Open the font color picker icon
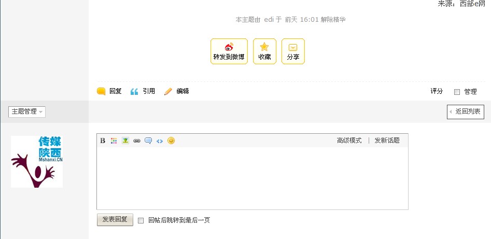 pyautogui.click(x=114, y=140)
